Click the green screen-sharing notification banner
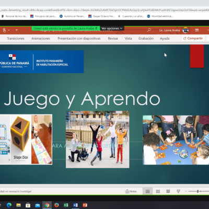Image resolution: width=209 pixels, height=209 pixels. point(66,28)
